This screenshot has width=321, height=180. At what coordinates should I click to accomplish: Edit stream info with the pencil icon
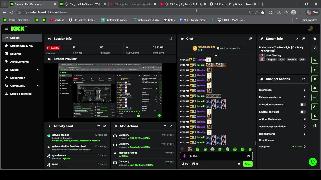(297, 39)
